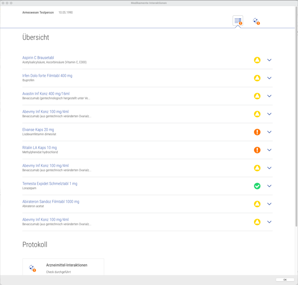Expand the Aspirin C Brausetabl row

tap(269, 60)
